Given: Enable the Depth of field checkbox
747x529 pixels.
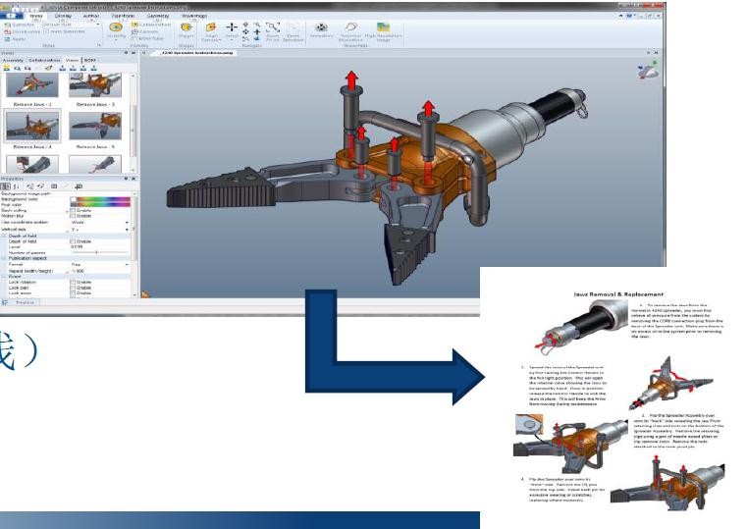Looking at the screenshot, I should pyautogui.click(x=73, y=241).
